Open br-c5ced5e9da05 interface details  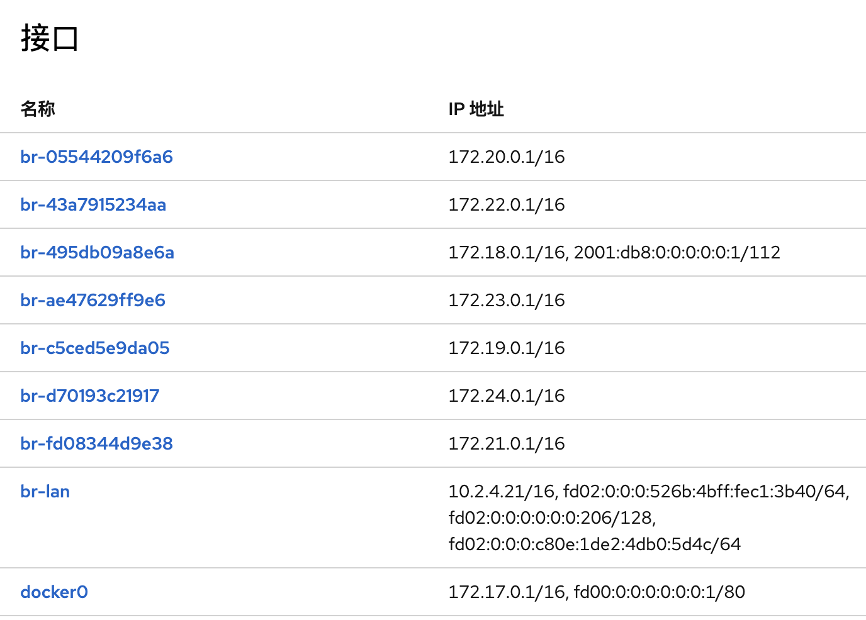(95, 348)
